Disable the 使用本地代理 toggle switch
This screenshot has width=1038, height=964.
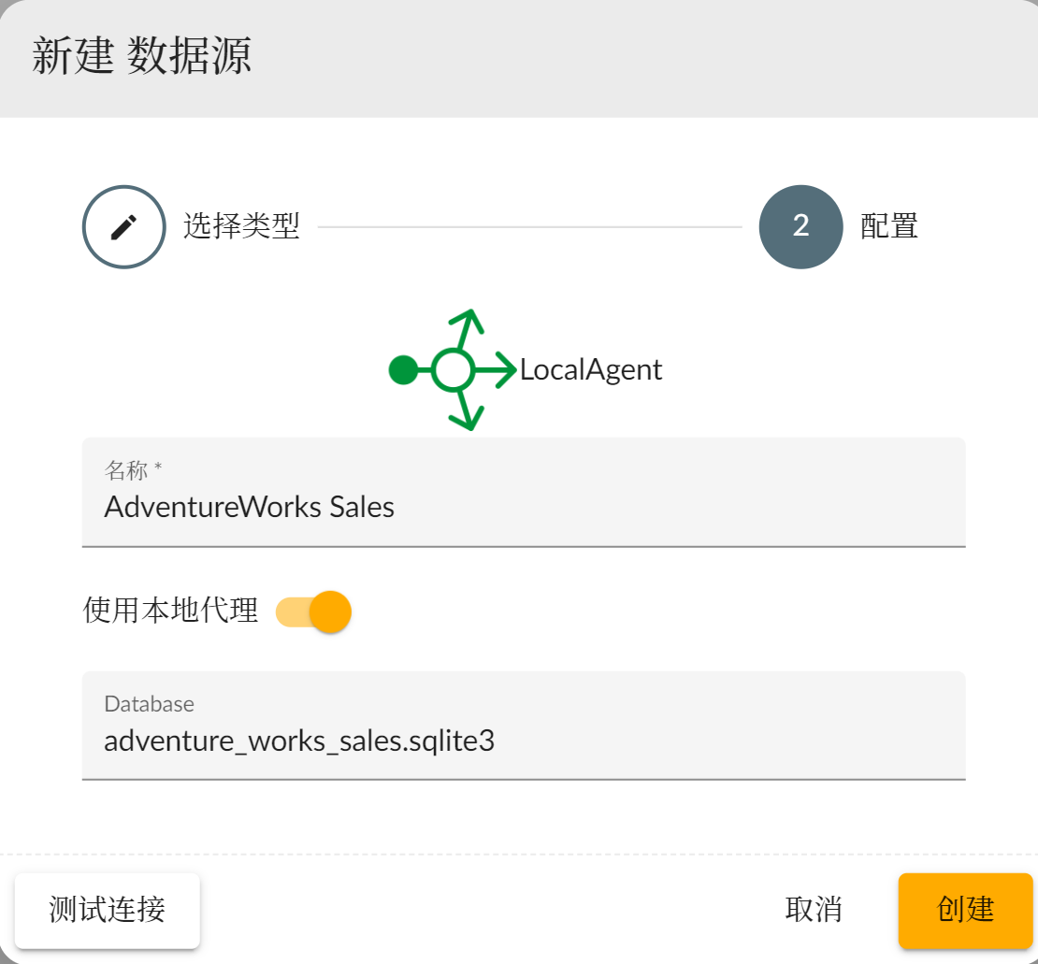[x=314, y=612]
